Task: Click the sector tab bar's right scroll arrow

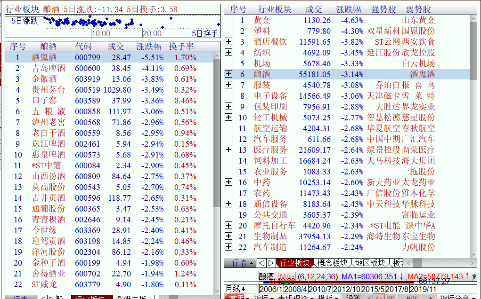Action: click(x=472, y=263)
